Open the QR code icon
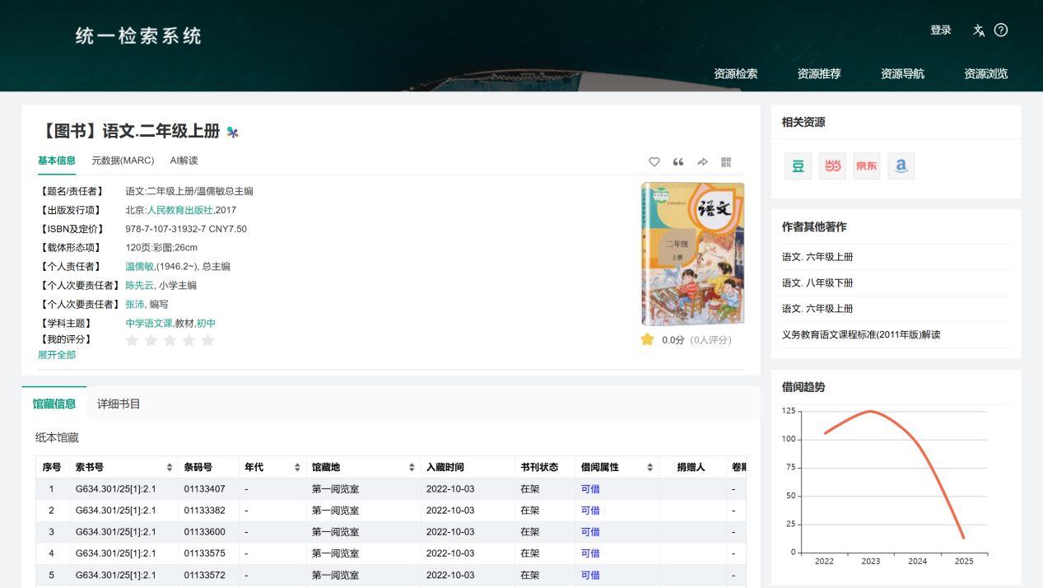The image size is (1043, 588). pos(726,162)
